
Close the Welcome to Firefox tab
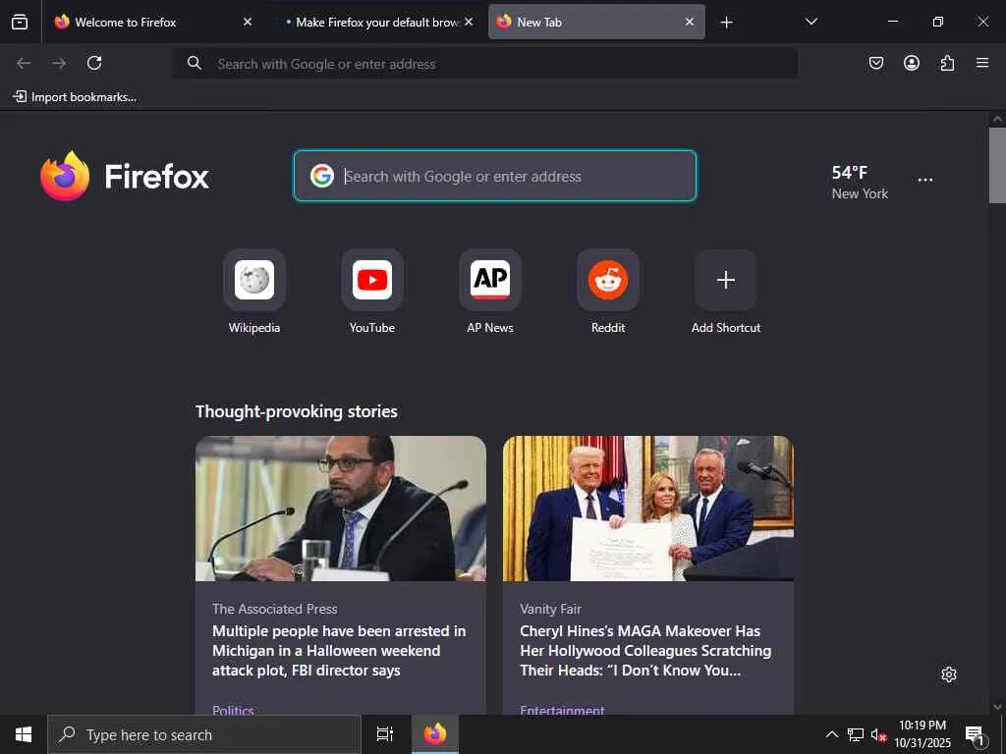point(248,22)
